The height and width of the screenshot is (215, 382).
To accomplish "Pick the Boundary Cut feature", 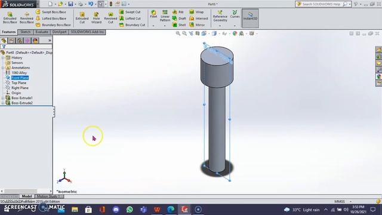I will click(x=132, y=25).
